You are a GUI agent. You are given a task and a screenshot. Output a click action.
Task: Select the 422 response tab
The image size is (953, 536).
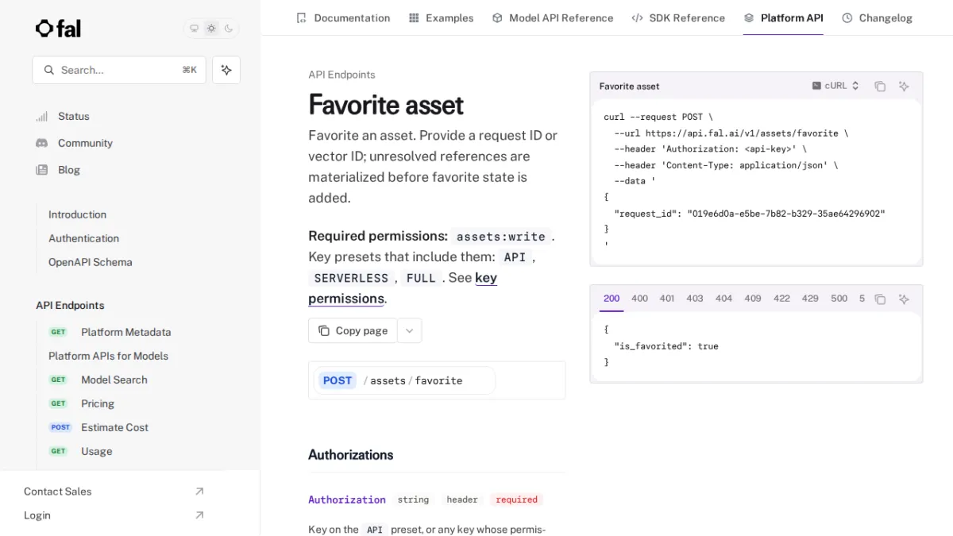tap(781, 299)
